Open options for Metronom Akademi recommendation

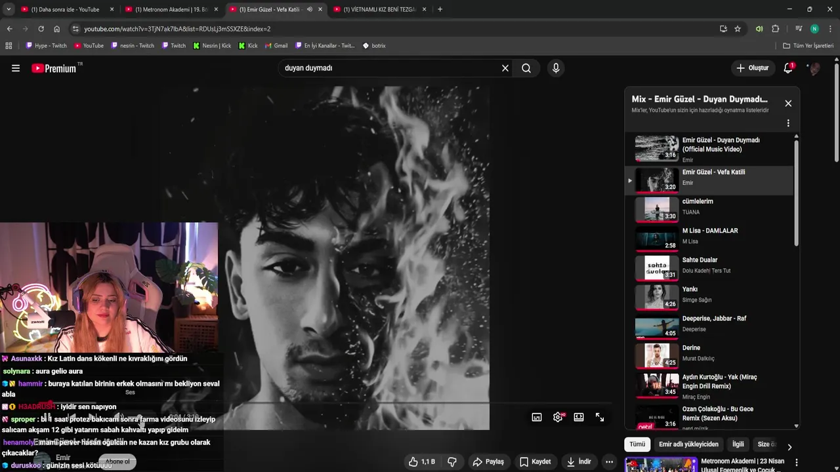[797, 462]
